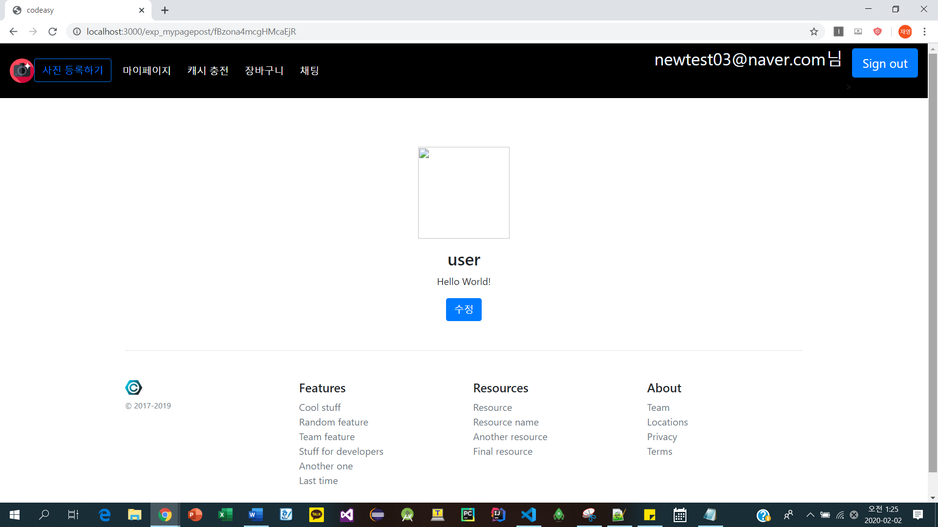Open Visual Studio Code from taskbar
Viewport: 938px width, 527px height.
pyautogui.click(x=529, y=515)
